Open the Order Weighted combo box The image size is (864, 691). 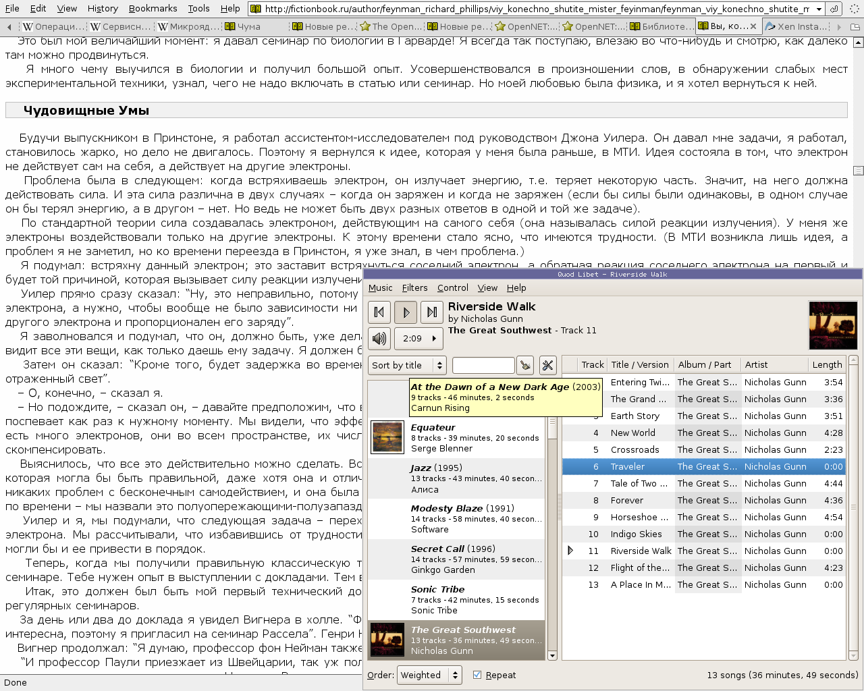429,675
